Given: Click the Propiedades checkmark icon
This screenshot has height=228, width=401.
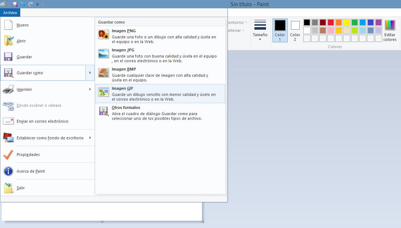Looking at the screenshot, I should click(x=8, y=155).
